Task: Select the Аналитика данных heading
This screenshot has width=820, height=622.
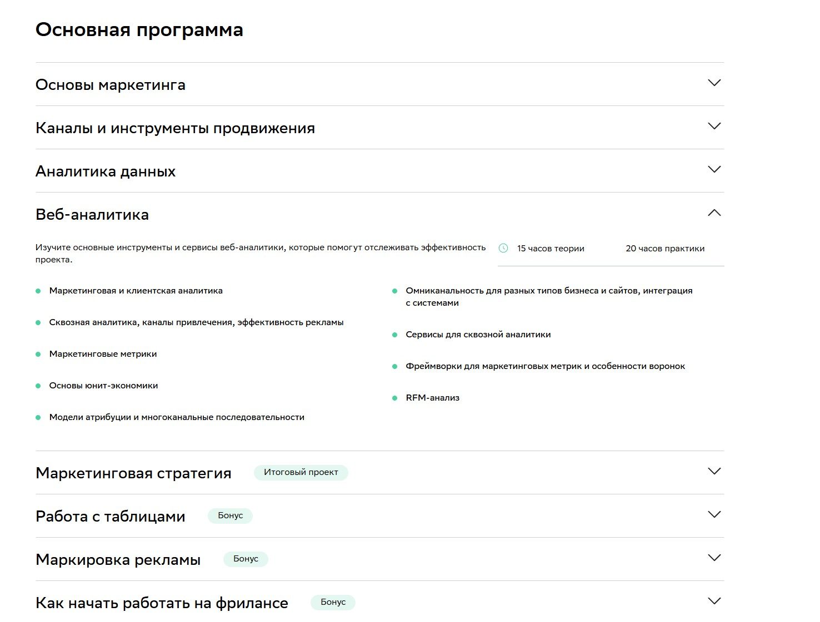Action: pyautogui.click(x=106, y=171)
